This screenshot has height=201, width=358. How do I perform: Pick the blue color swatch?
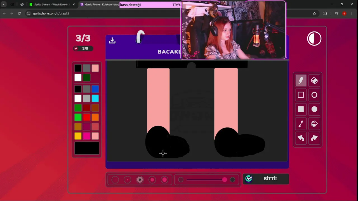coord(95,89)
